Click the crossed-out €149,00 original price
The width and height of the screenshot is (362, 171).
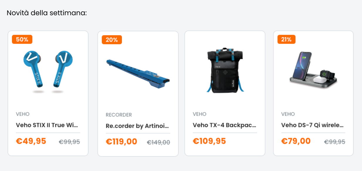[x=159, y=142]
